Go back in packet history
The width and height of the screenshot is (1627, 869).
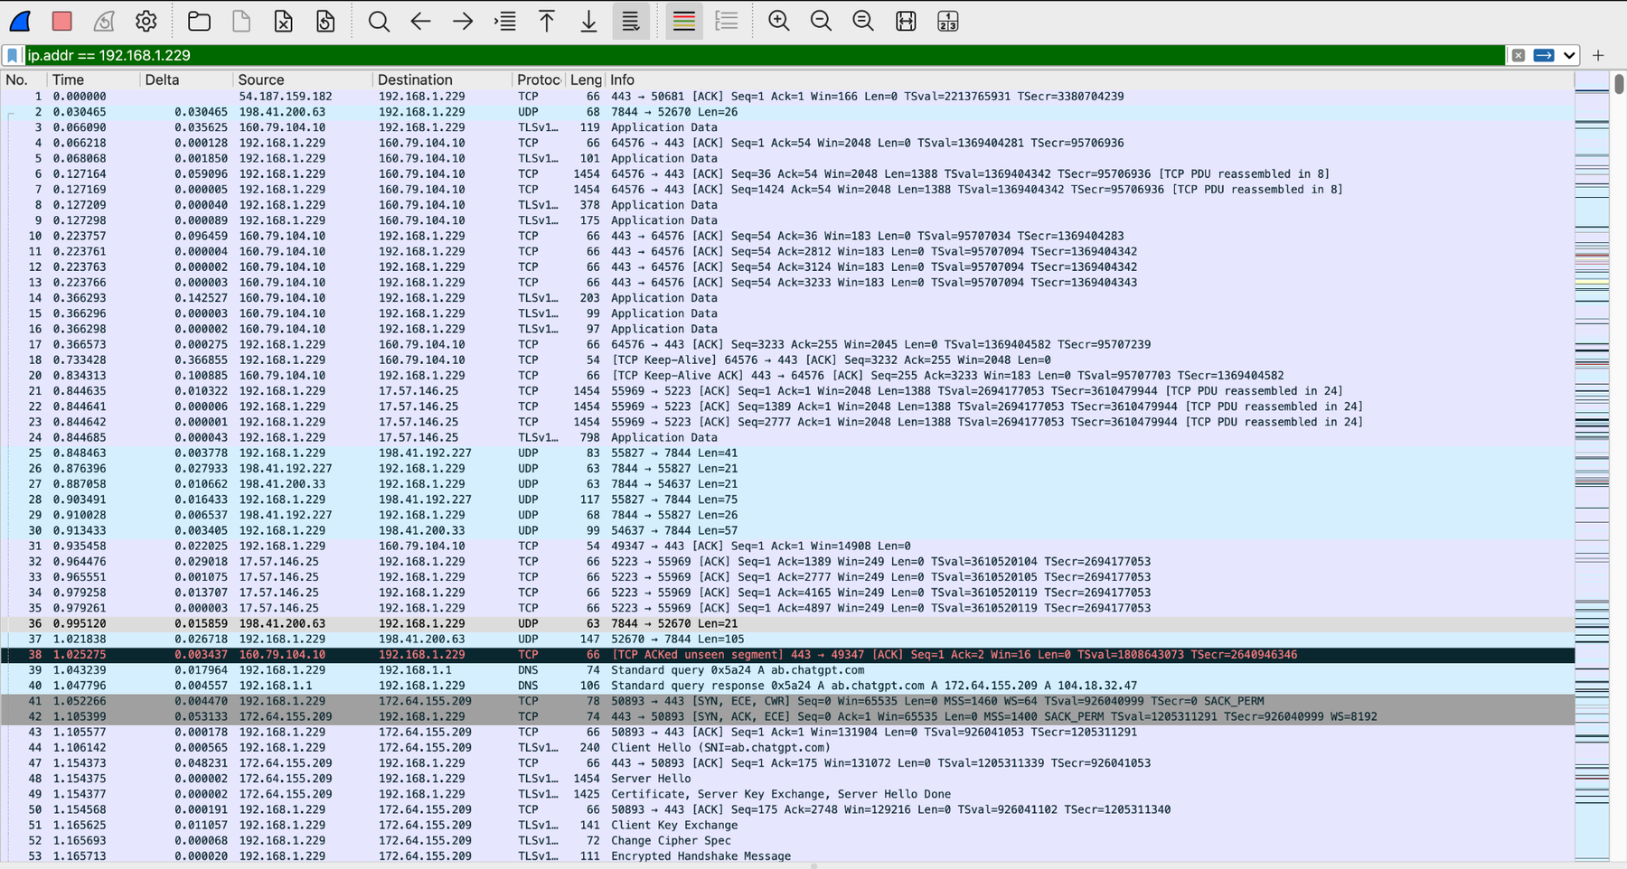point(420,21)
